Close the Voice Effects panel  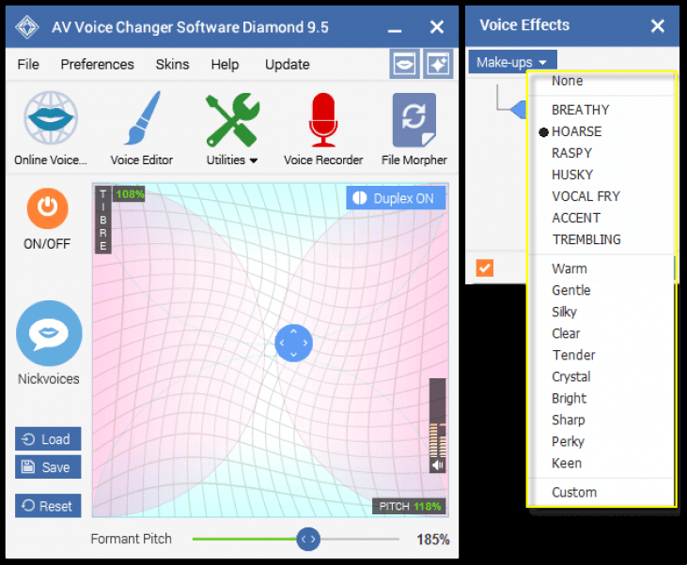point(657,26)
